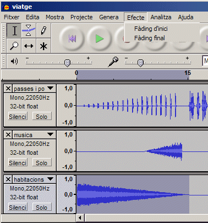Choose Fàding final from Efecte menu
This screenshot has height=223, width=208.
150,38
